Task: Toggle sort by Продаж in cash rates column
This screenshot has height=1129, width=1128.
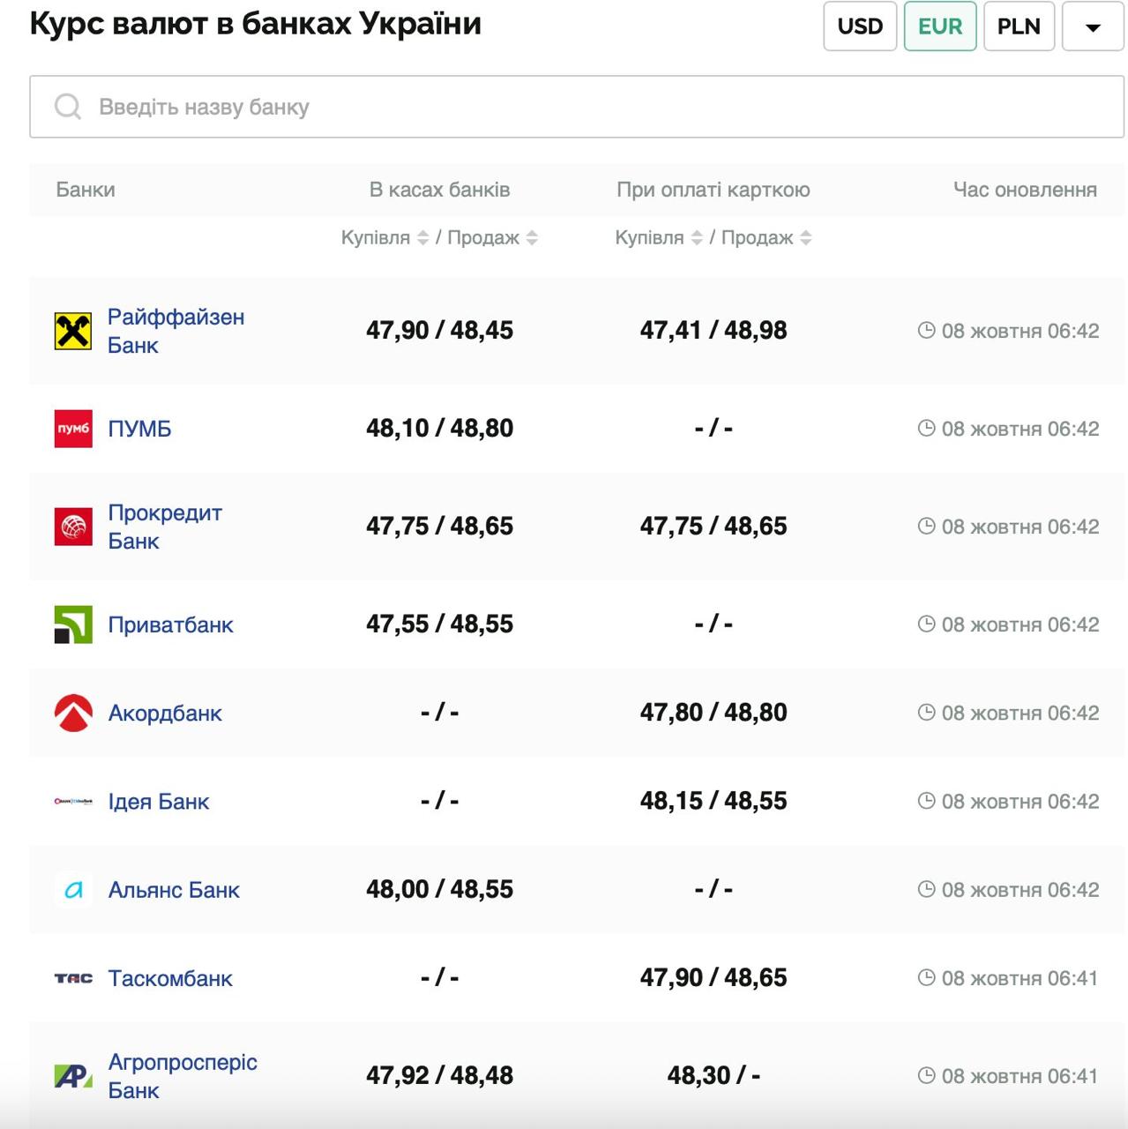Action: point(531,236)
